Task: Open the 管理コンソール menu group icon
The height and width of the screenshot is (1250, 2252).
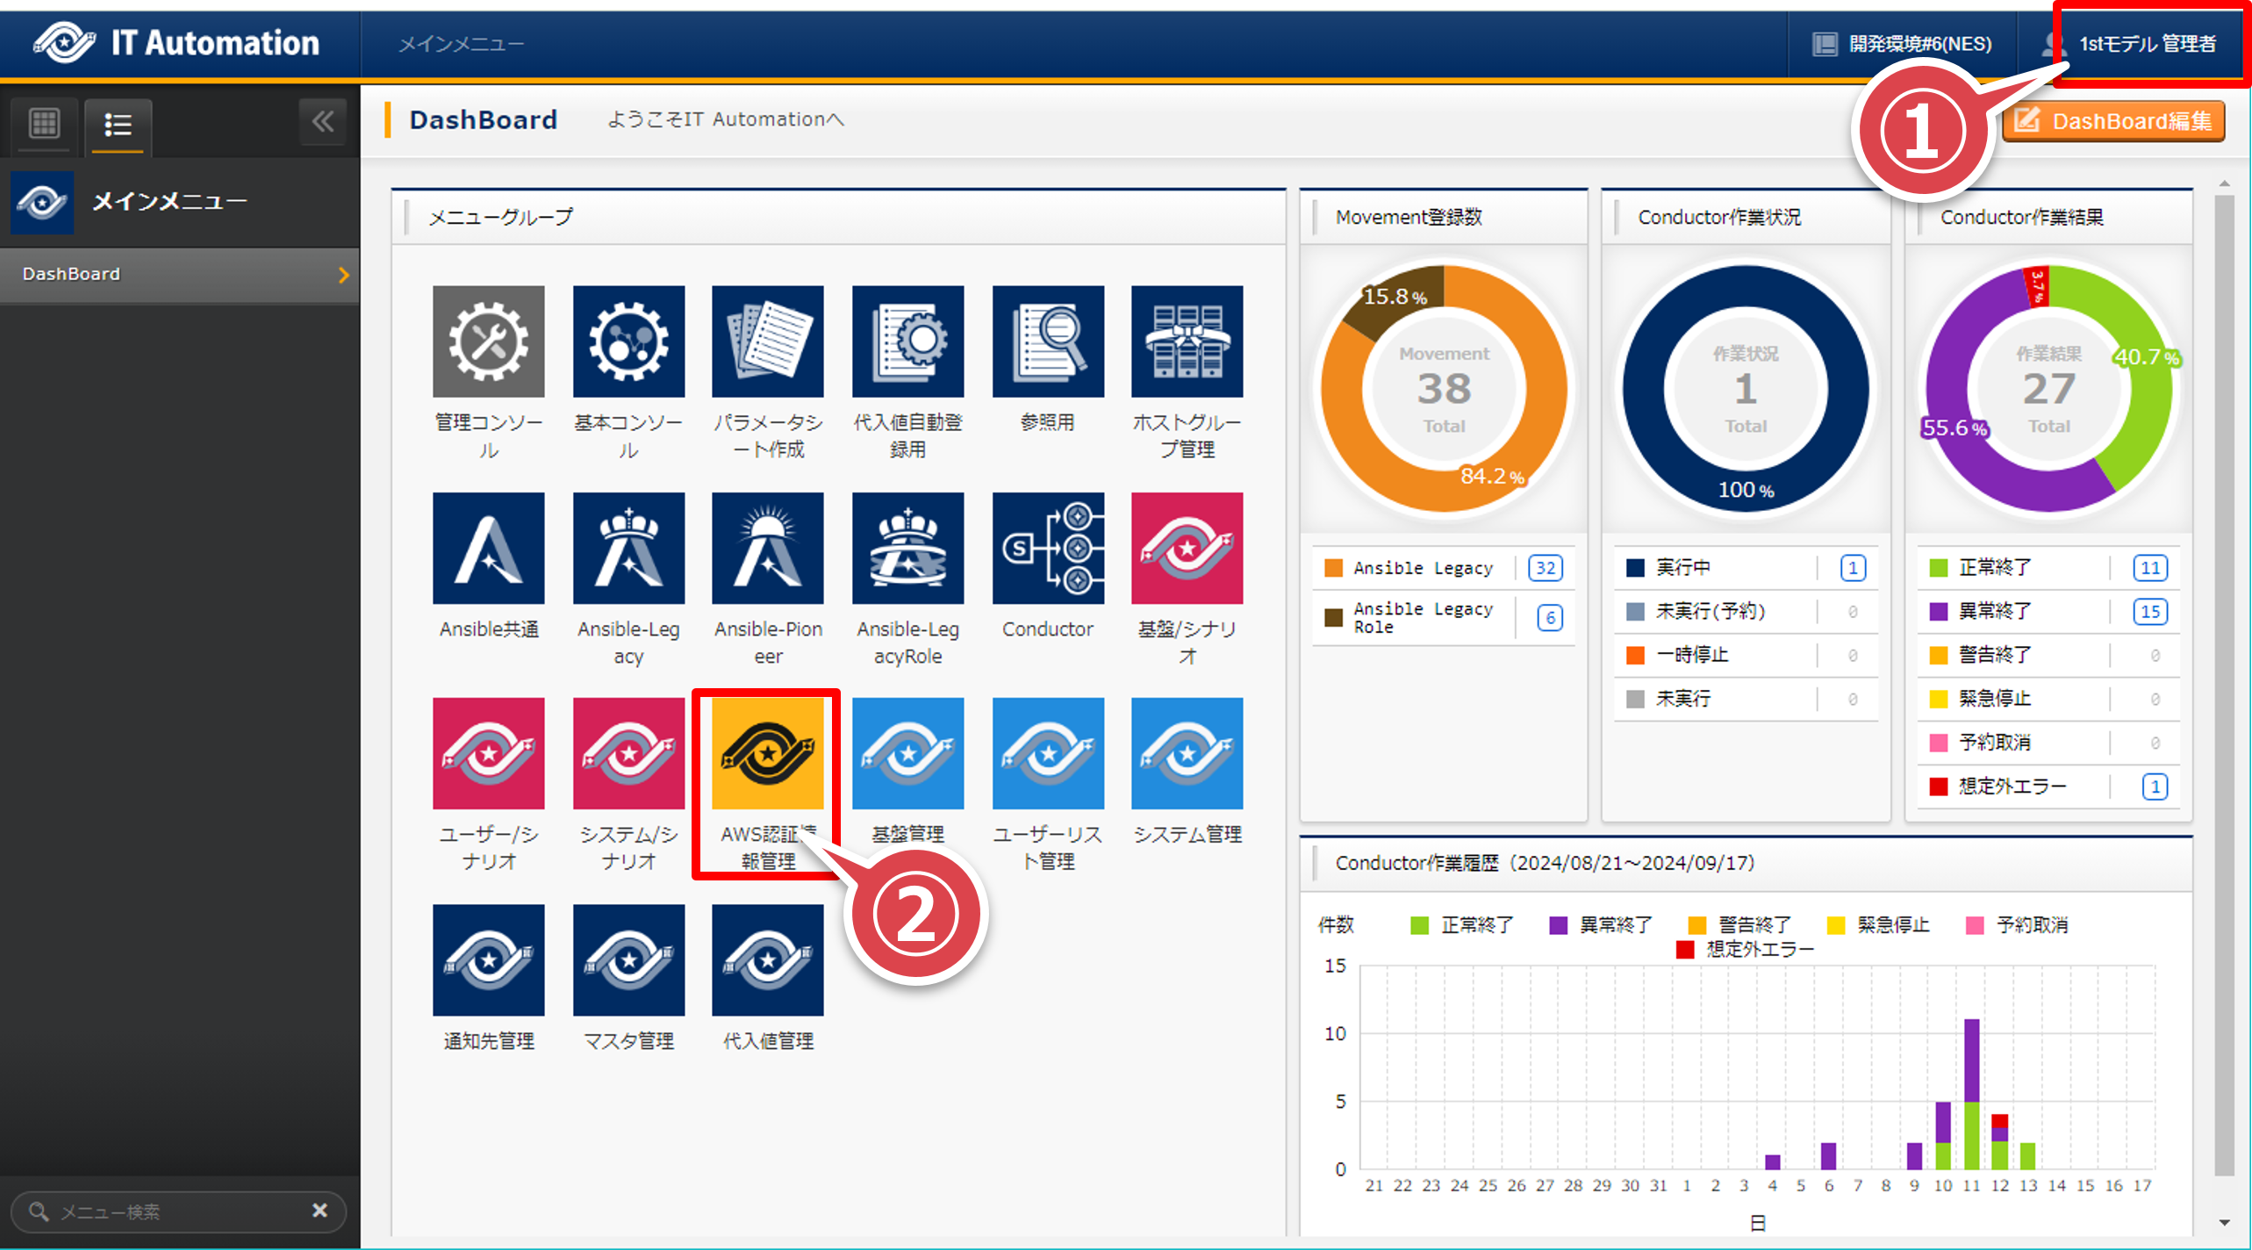Action: click(488, 341)
